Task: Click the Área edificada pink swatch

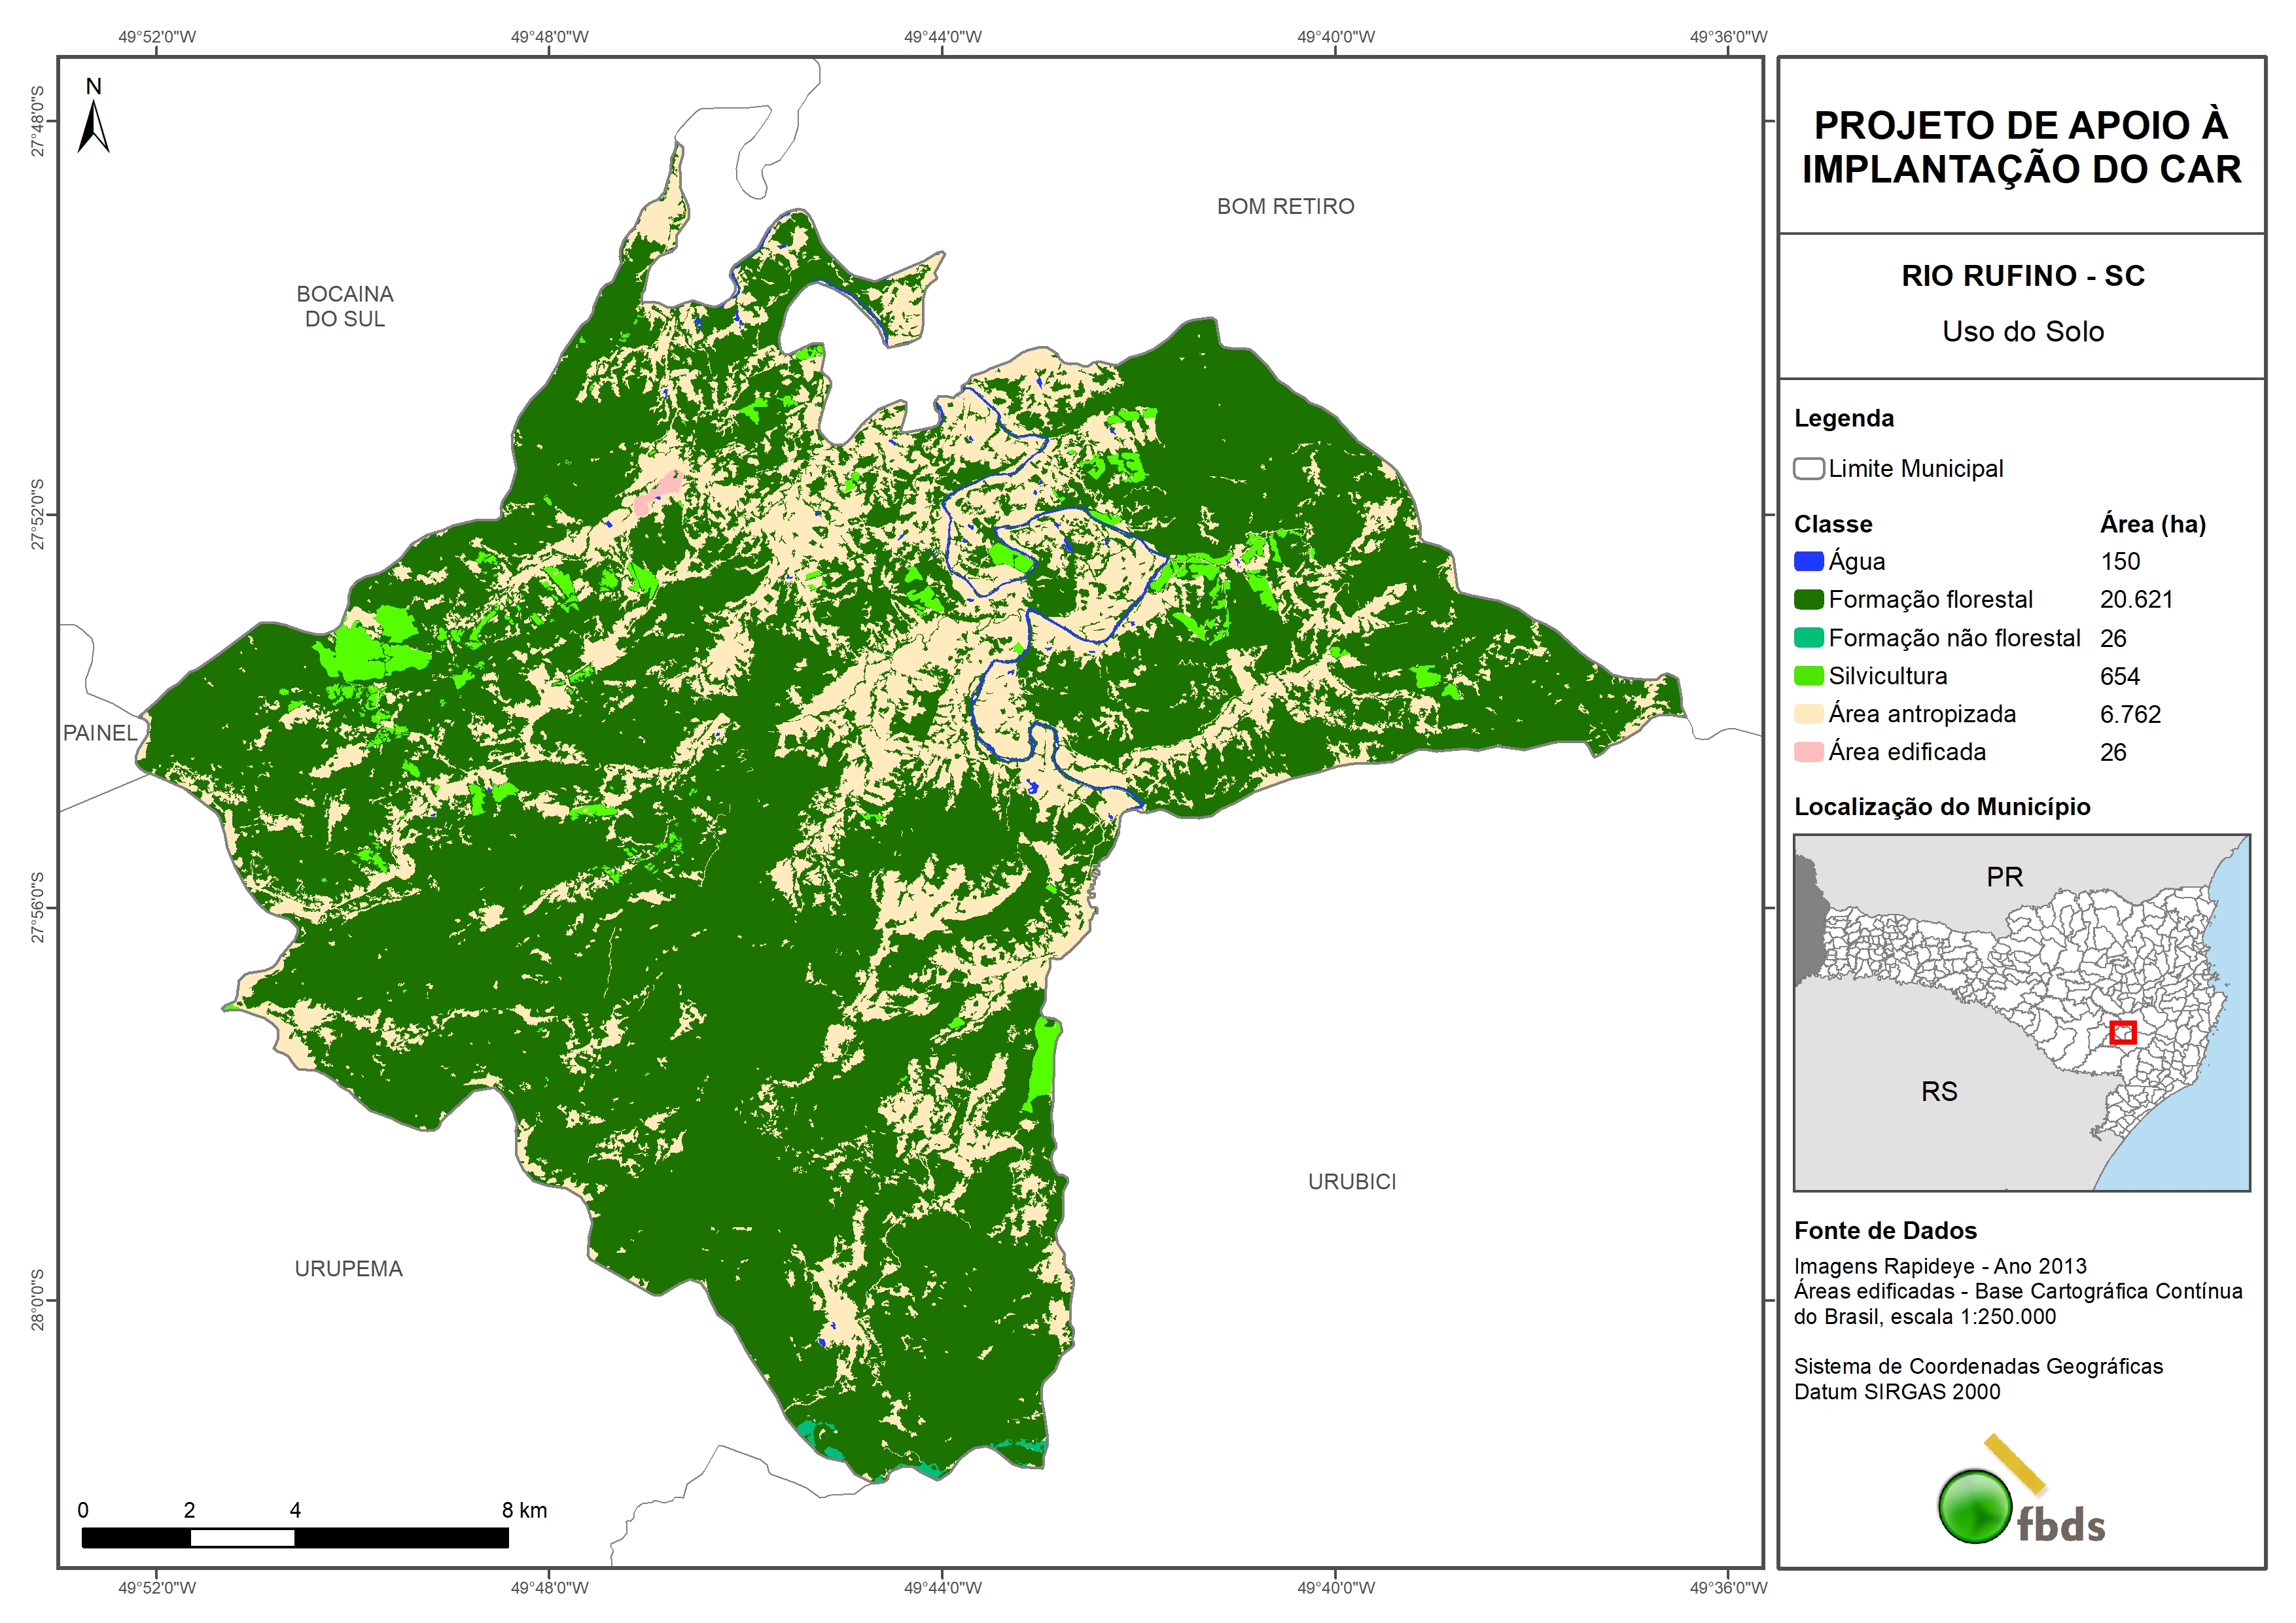Action: [x=1808, y=752]
